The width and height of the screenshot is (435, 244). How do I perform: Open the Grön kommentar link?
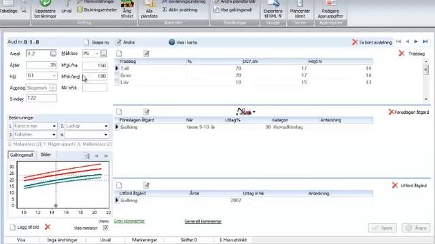(x=129, y=221)
